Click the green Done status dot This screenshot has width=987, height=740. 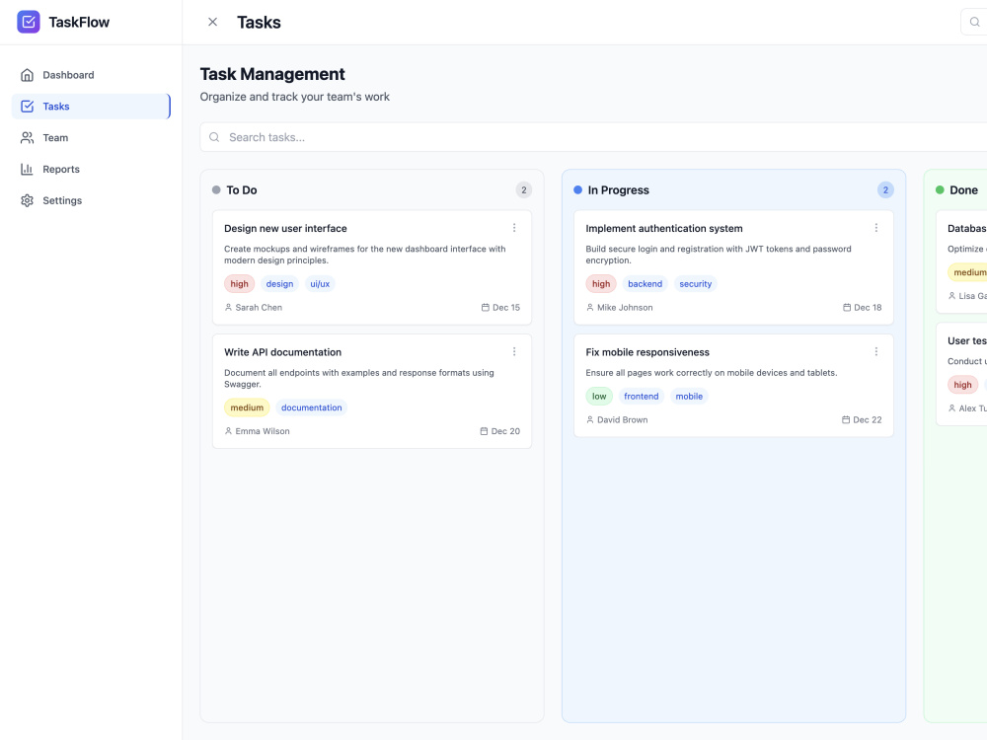point(940,190)
